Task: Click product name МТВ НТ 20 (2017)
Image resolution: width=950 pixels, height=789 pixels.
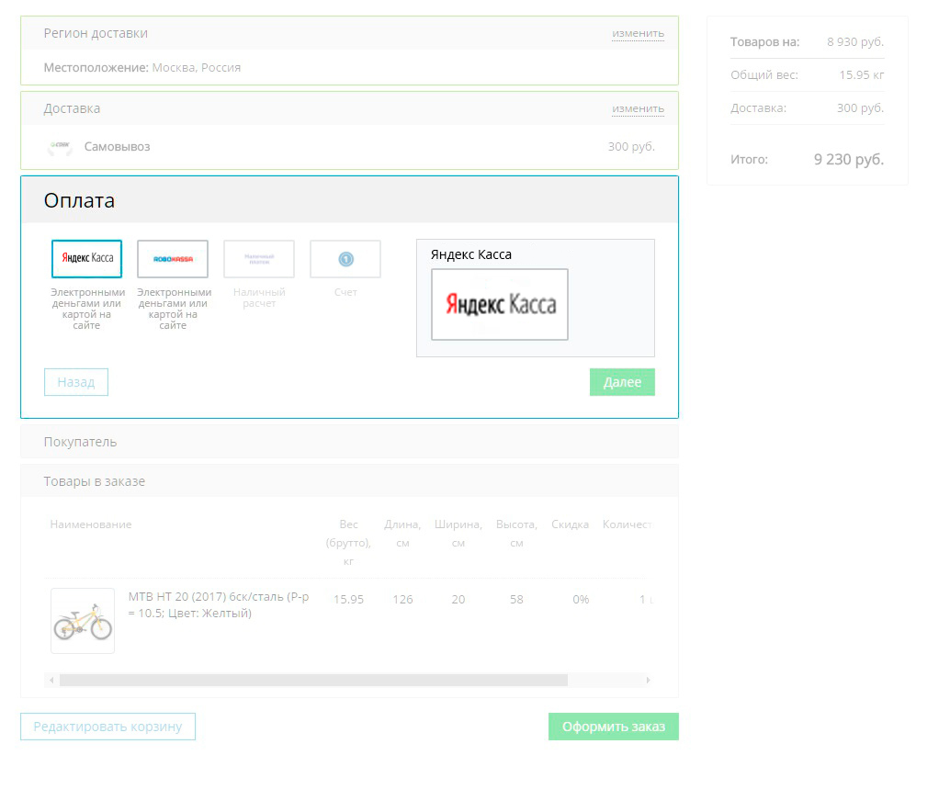Action: click(219, 605)
